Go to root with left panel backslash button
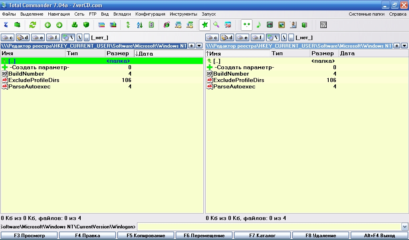This screenshot has height=240, width=409. (79, 38)
